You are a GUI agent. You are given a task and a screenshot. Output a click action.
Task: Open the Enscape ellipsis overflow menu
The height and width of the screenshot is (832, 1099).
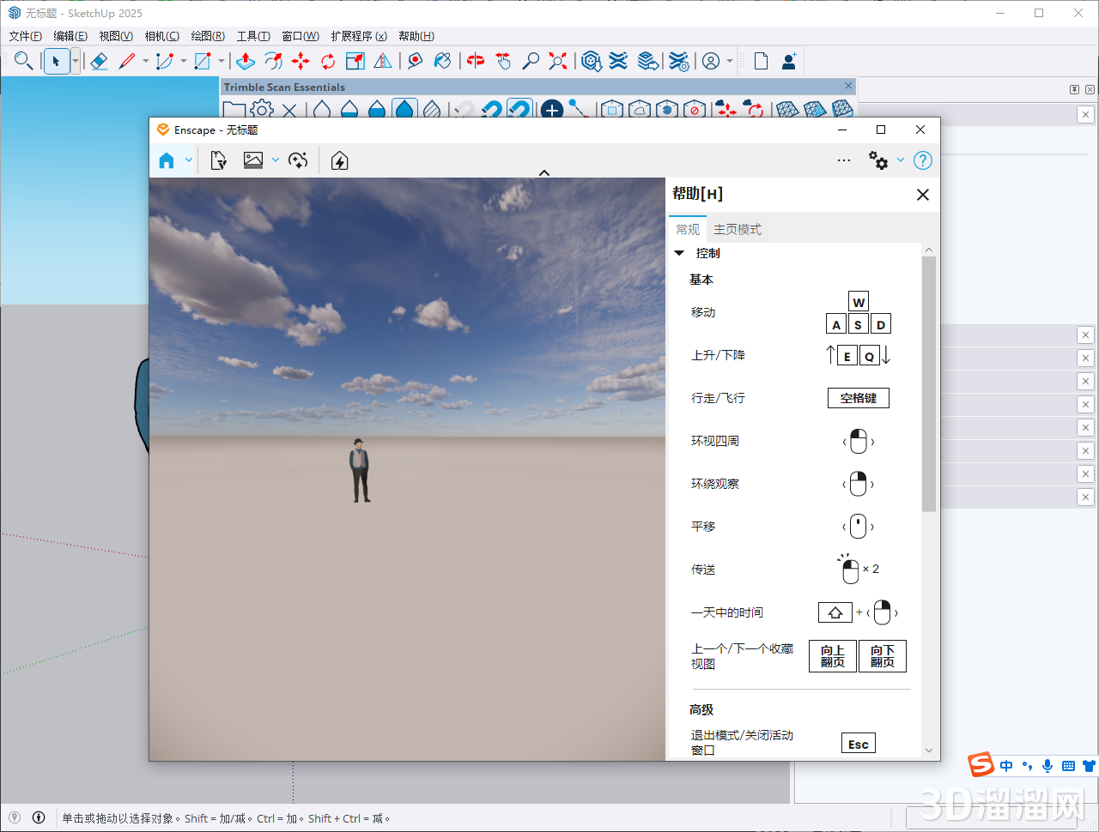[843, 160]
